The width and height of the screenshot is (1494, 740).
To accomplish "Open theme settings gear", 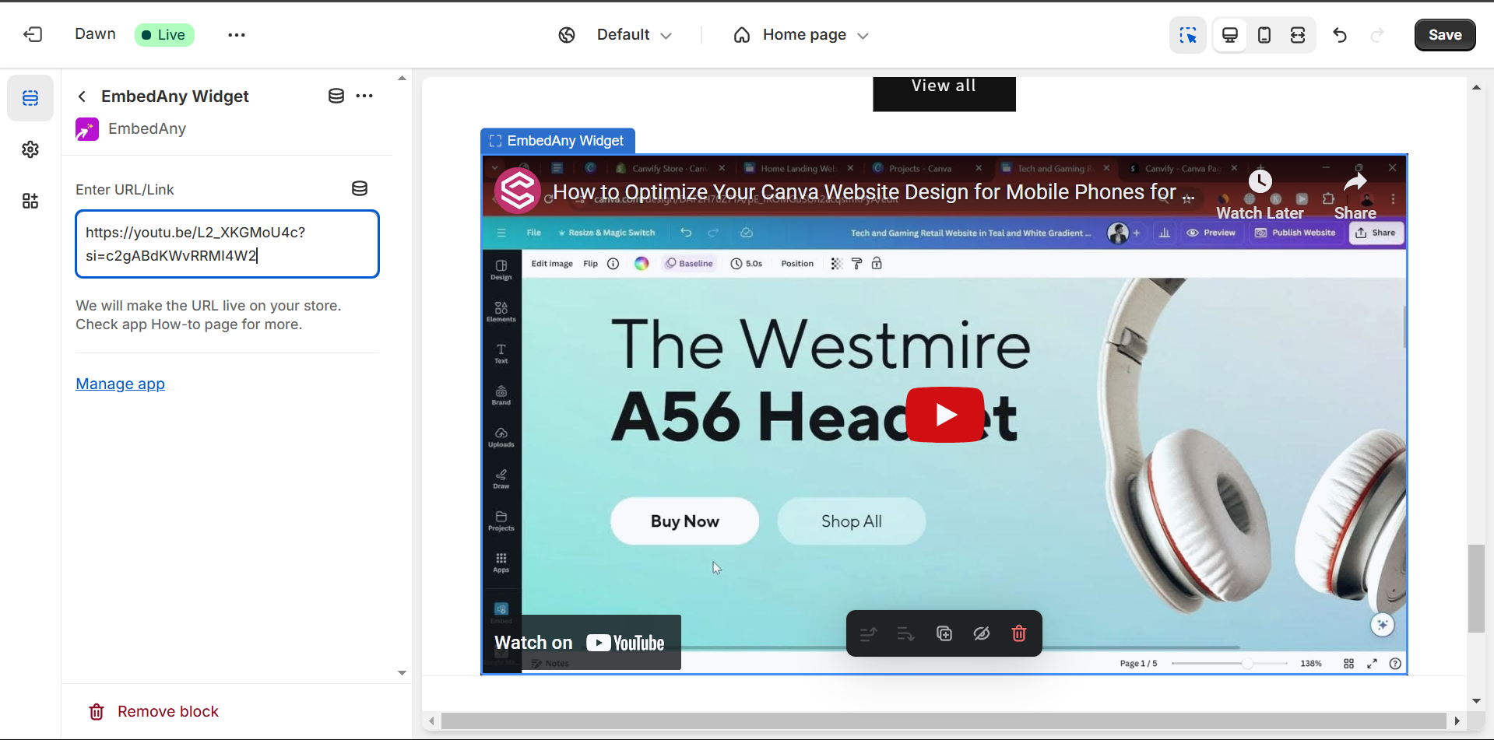I will tap(30, 149).
